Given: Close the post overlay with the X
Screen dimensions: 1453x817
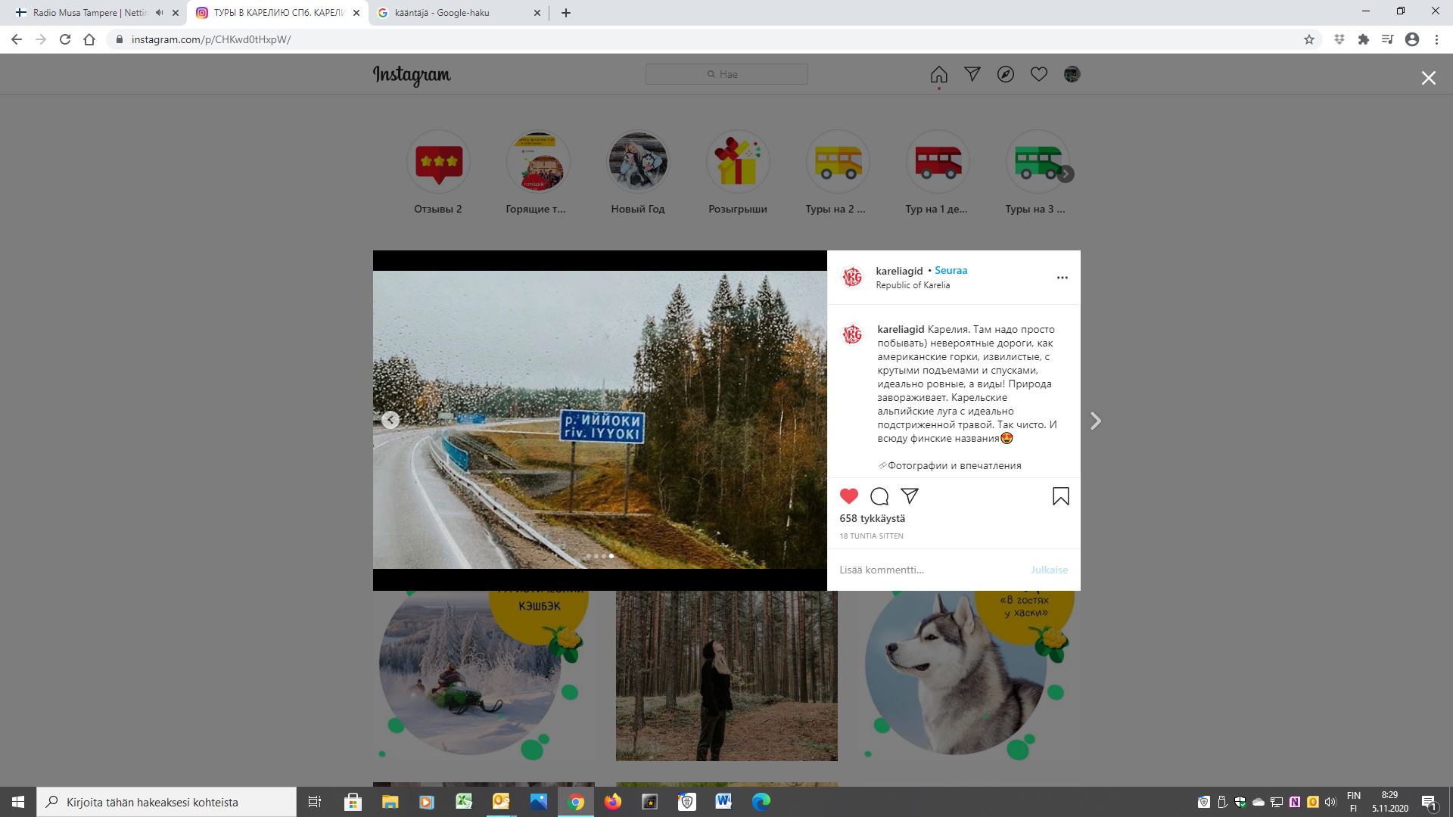Looking at the screenshot, I should click(x=1428, y=78).
